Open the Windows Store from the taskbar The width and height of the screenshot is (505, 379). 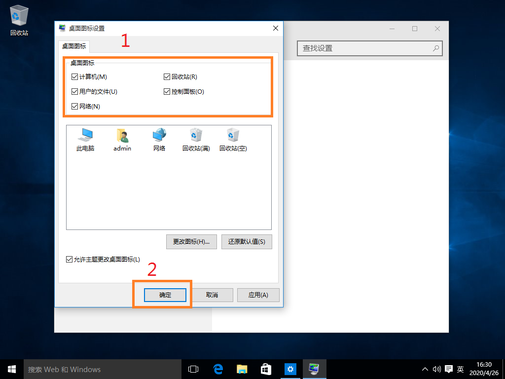[266, 369]
